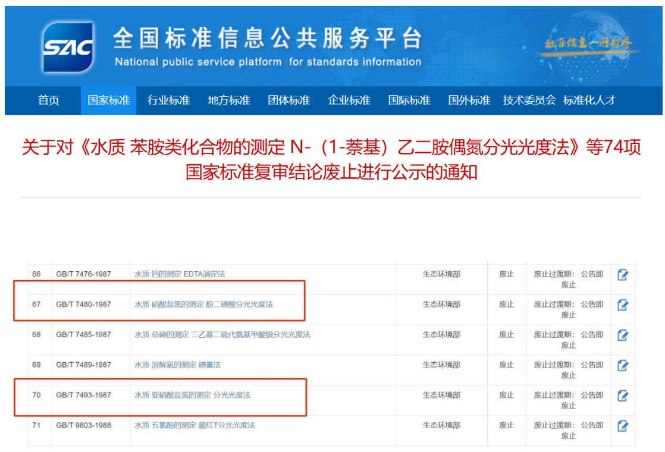Viewport: 665px width, 452px height.
Task: Open link 水质 钙的测定 EDTA滴定法
Action: coord(180,274)
